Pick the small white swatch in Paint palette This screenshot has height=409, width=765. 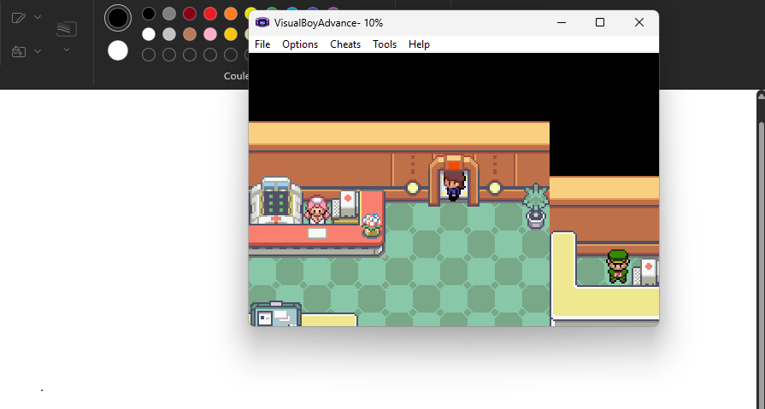pyautogui.click(x=149, y=34)
